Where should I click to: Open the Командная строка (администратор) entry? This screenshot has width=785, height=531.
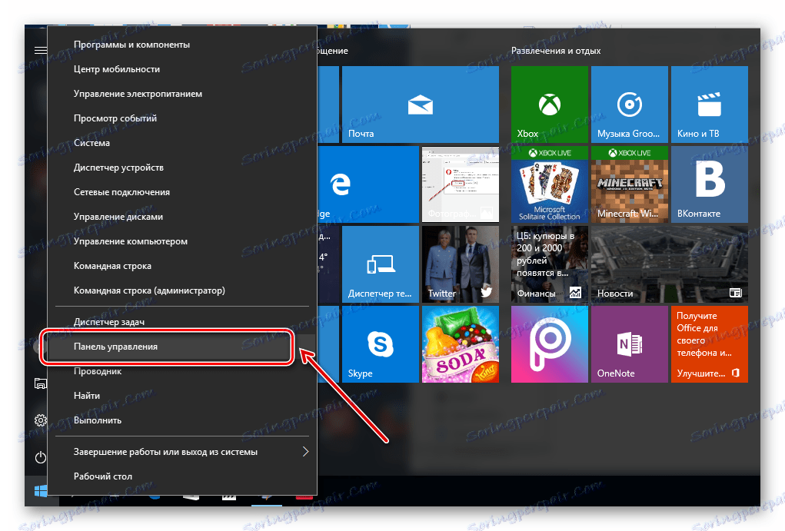point(182,290)
